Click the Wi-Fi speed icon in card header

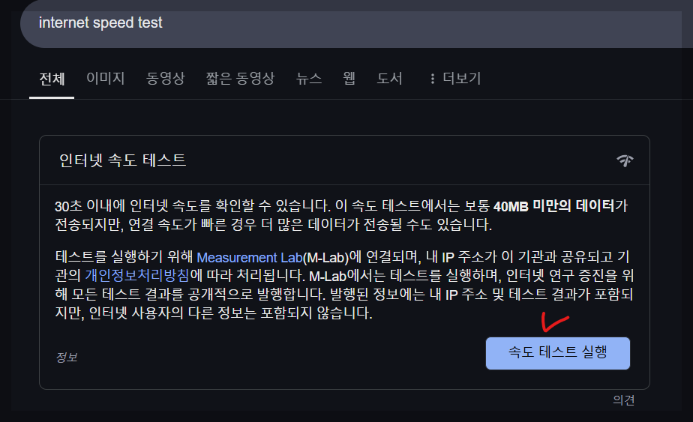625,160
